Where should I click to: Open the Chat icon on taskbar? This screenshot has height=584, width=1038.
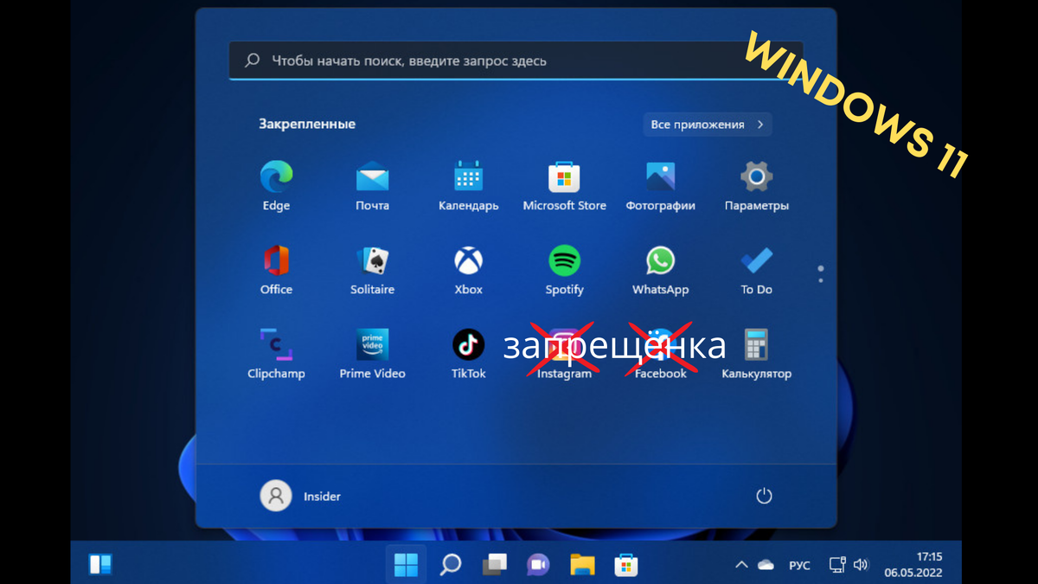(538, 565)
